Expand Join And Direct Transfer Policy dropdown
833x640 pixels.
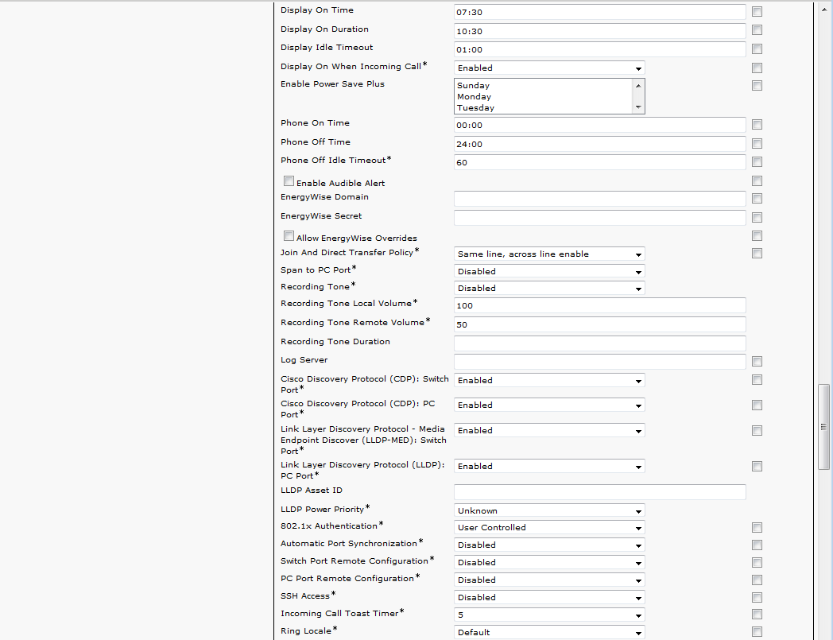[x=549, y=254]
